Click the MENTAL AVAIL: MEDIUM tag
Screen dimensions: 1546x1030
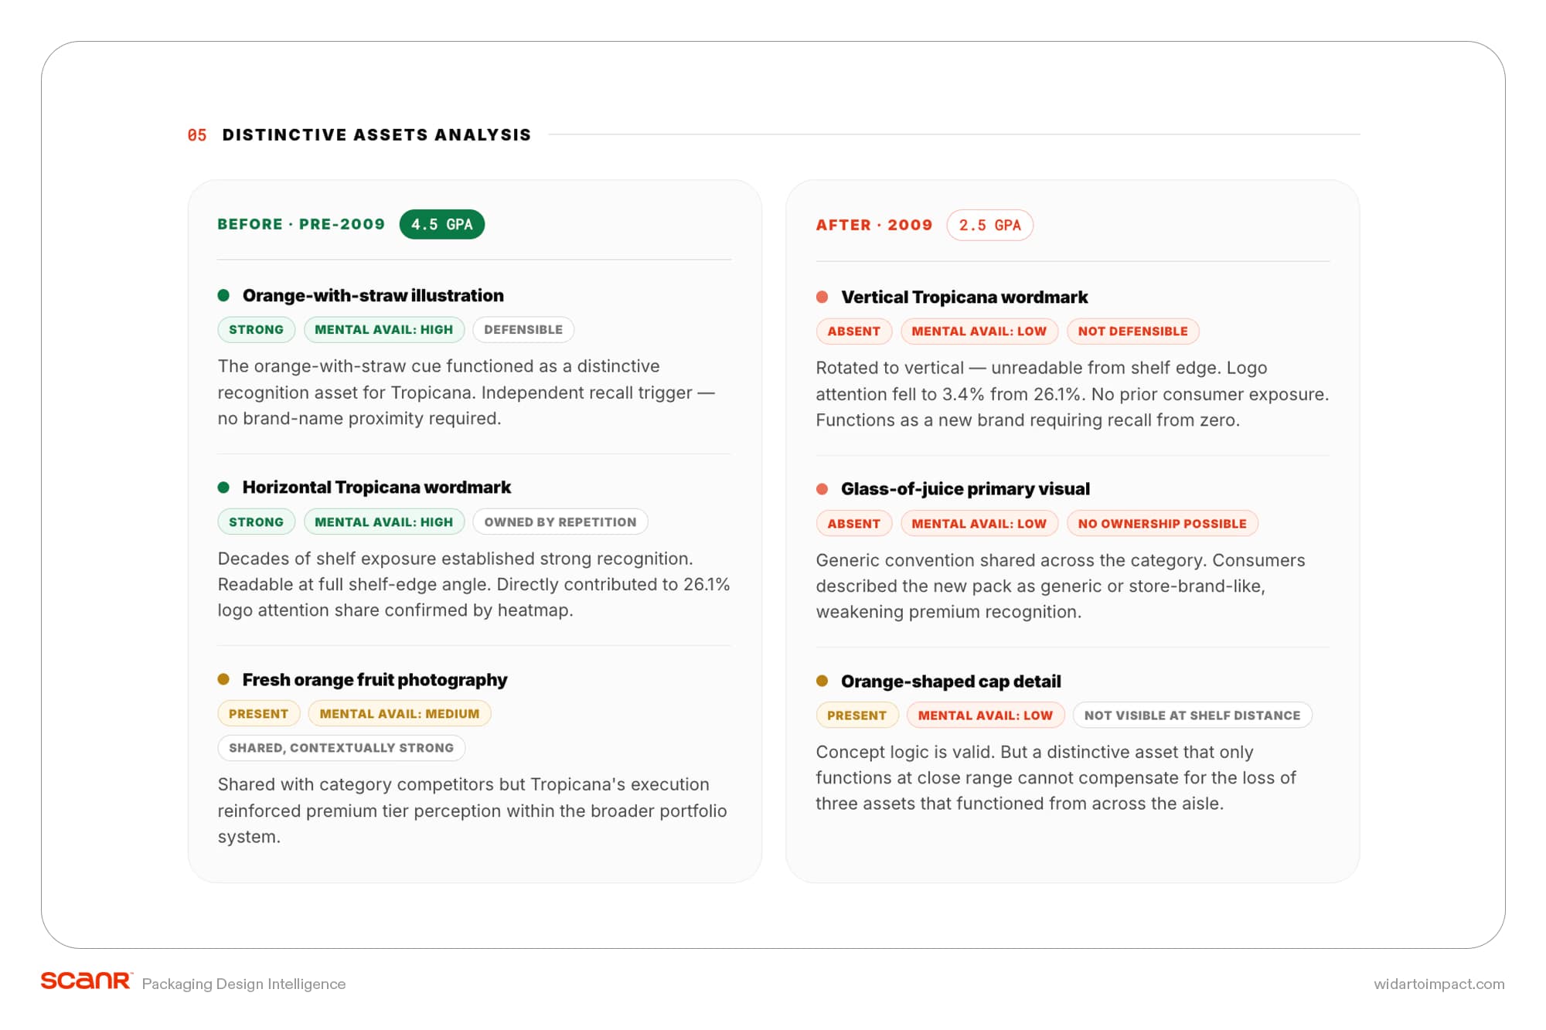coord(400,714)
